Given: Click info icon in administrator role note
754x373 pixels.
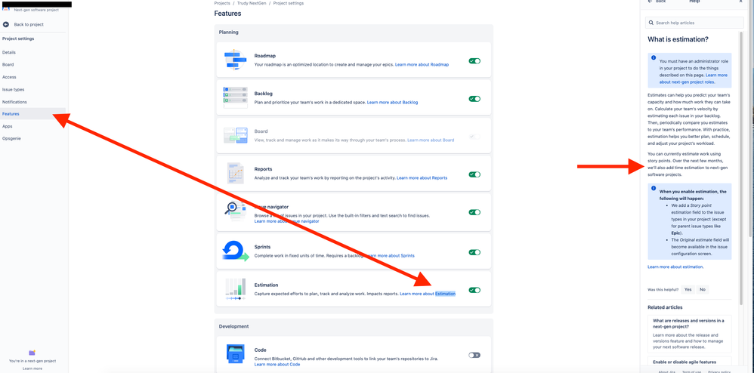Looking at the screenshot, I should click(x=654, y=57).
